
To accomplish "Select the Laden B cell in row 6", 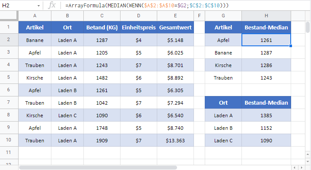I will point(67,90).
